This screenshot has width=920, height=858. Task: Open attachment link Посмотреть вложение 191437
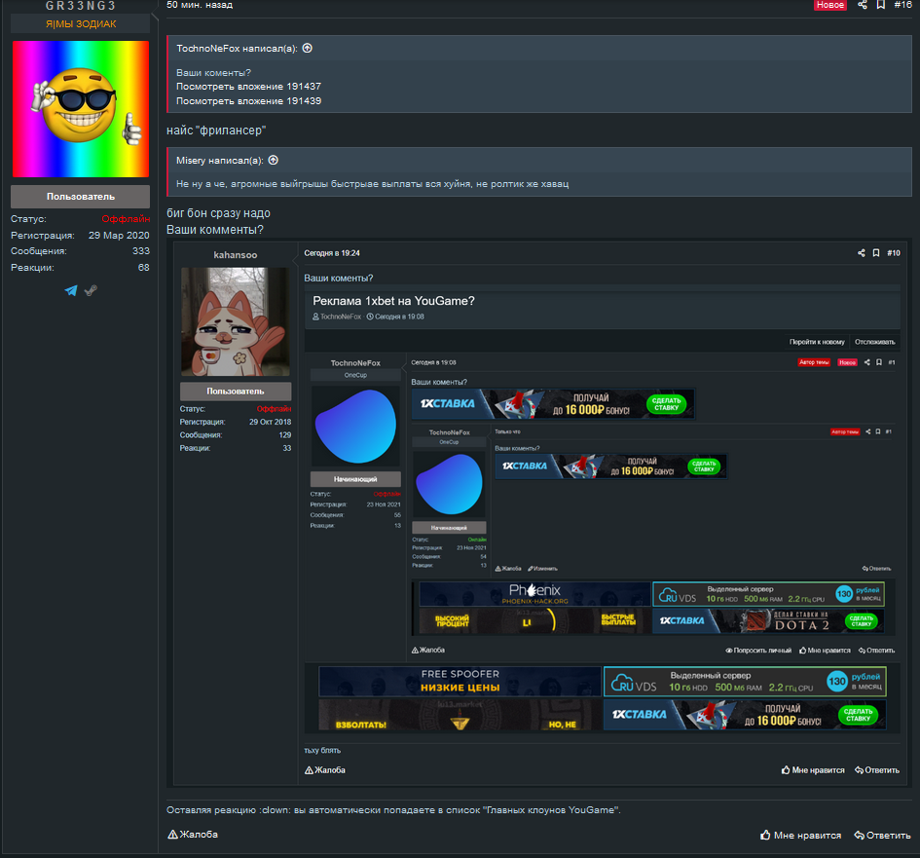248,87
